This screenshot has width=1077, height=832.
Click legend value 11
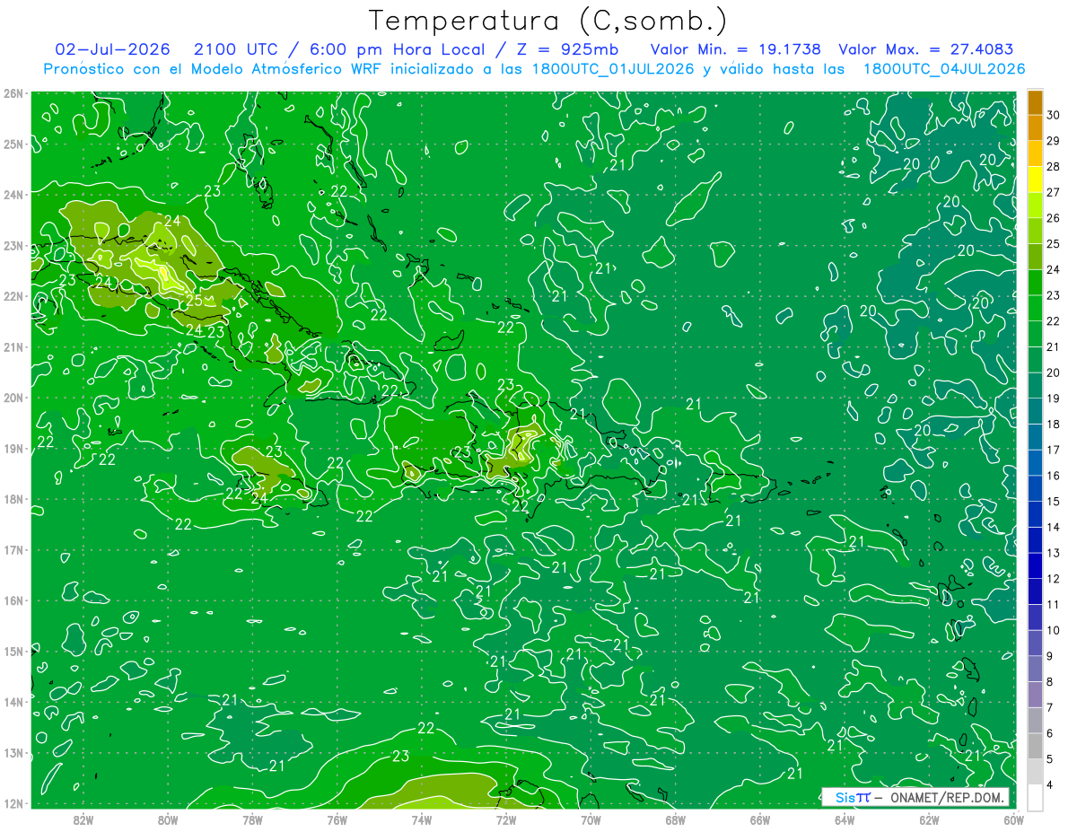coord(1054,605)
